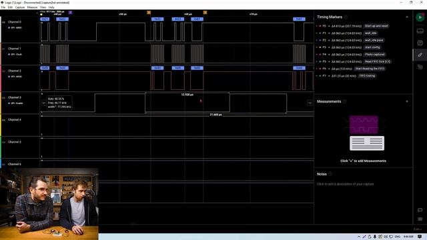Select the Channel 4 label
Screen dimensions: 427x240
(x=15, y=120)
